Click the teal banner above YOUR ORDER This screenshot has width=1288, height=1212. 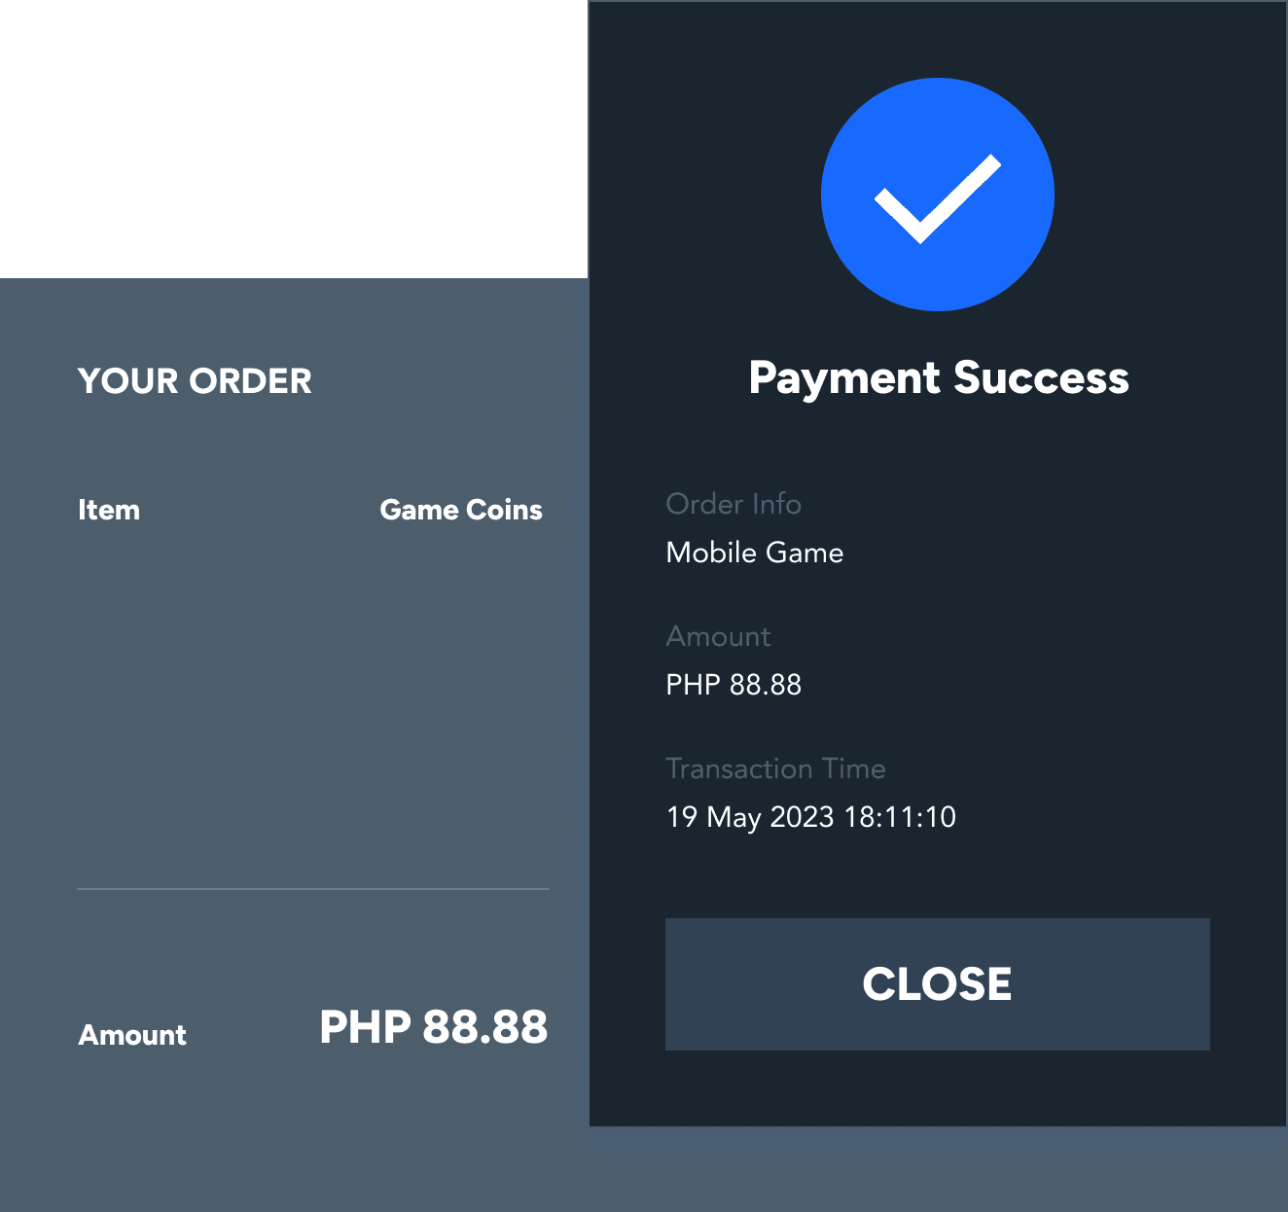tap(294, 138)
